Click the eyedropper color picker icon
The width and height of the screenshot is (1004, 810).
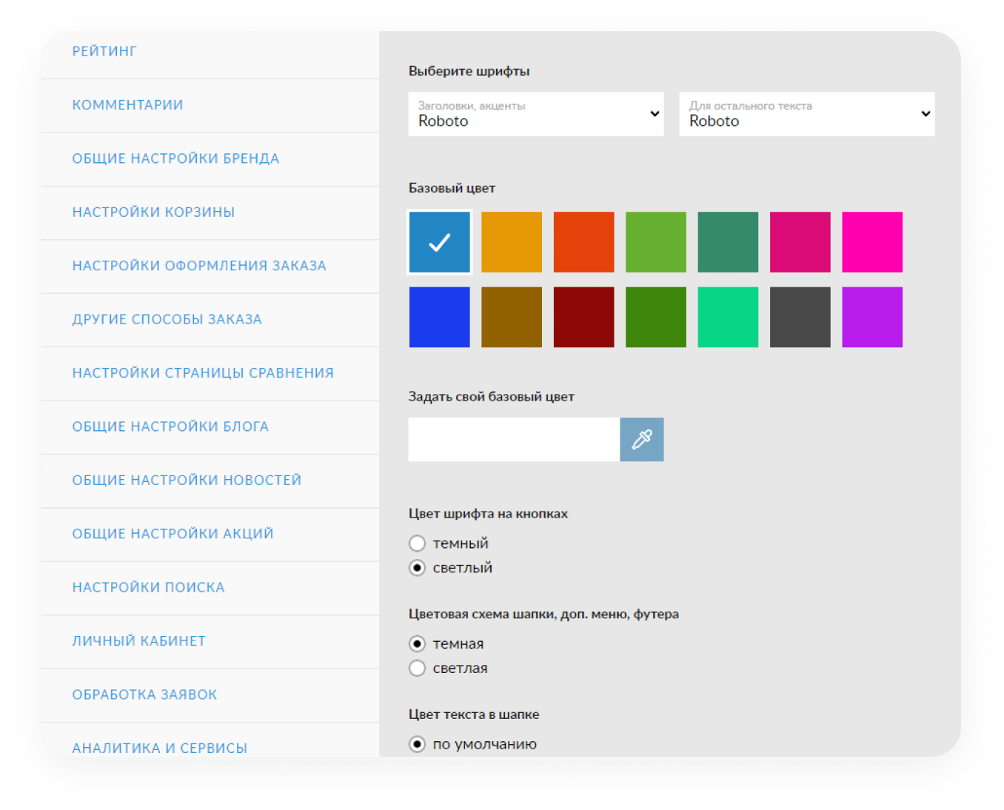click(641, 439)
